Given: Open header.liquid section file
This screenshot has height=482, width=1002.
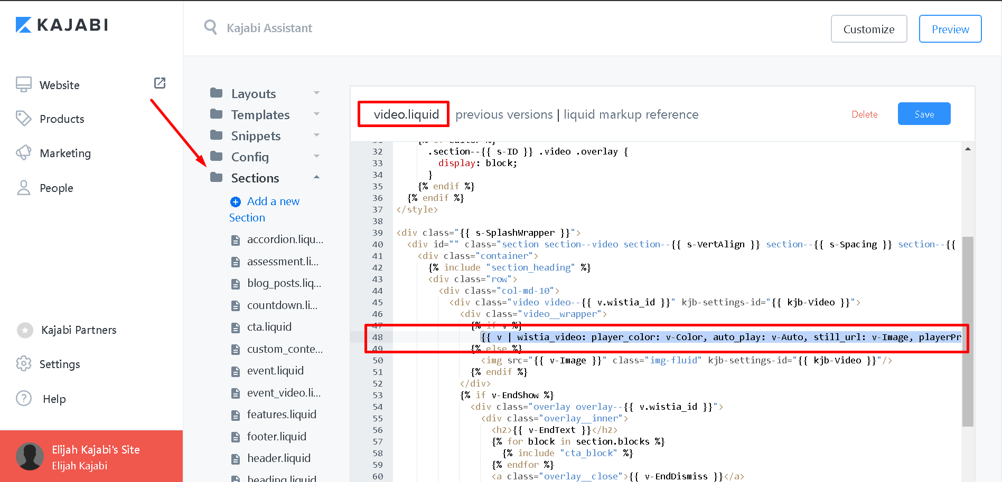Looking at the screenshot, I should (x=279, y=458).
